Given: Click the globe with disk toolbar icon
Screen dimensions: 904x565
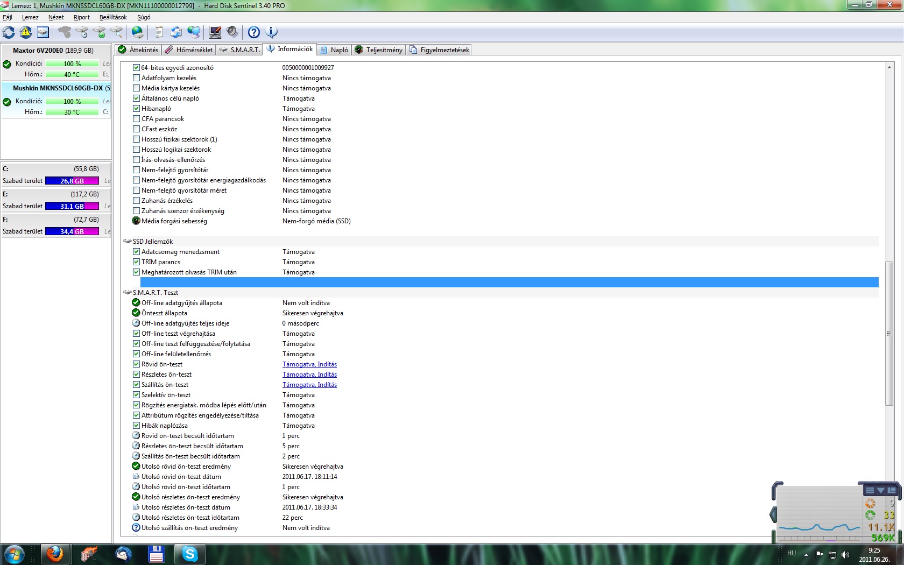Looking at the screenshot, I should (138, 32).
